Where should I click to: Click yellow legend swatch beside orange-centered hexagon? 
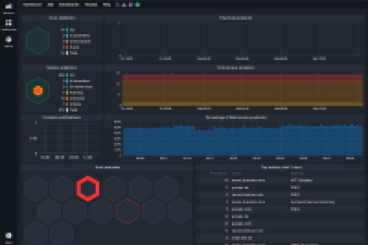67,93
